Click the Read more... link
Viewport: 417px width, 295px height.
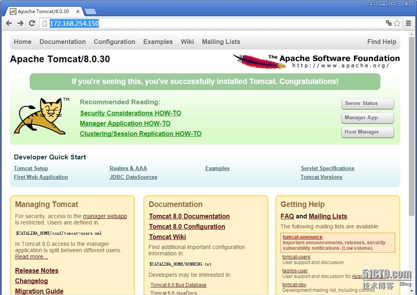point(31,257)
